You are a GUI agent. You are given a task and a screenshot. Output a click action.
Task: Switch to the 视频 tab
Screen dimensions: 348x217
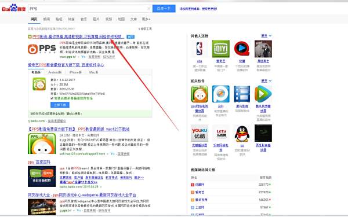(x=108, y=19)
